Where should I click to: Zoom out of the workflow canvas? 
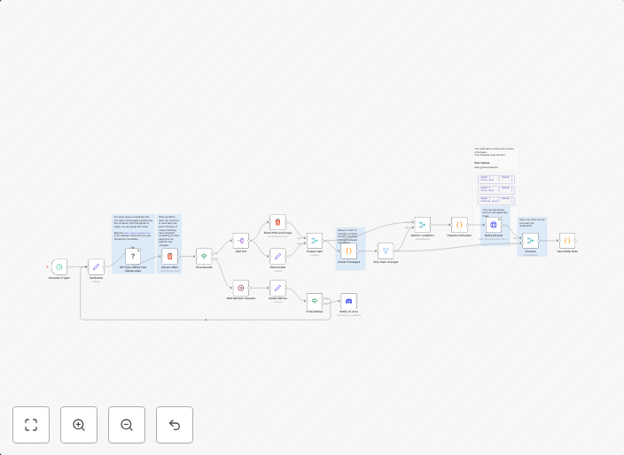click(x=127, y=425)
